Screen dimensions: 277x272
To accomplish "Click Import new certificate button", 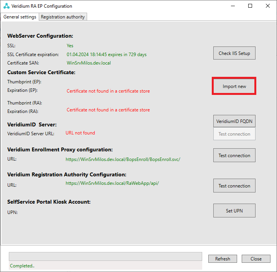I will (x=234, y=86).
